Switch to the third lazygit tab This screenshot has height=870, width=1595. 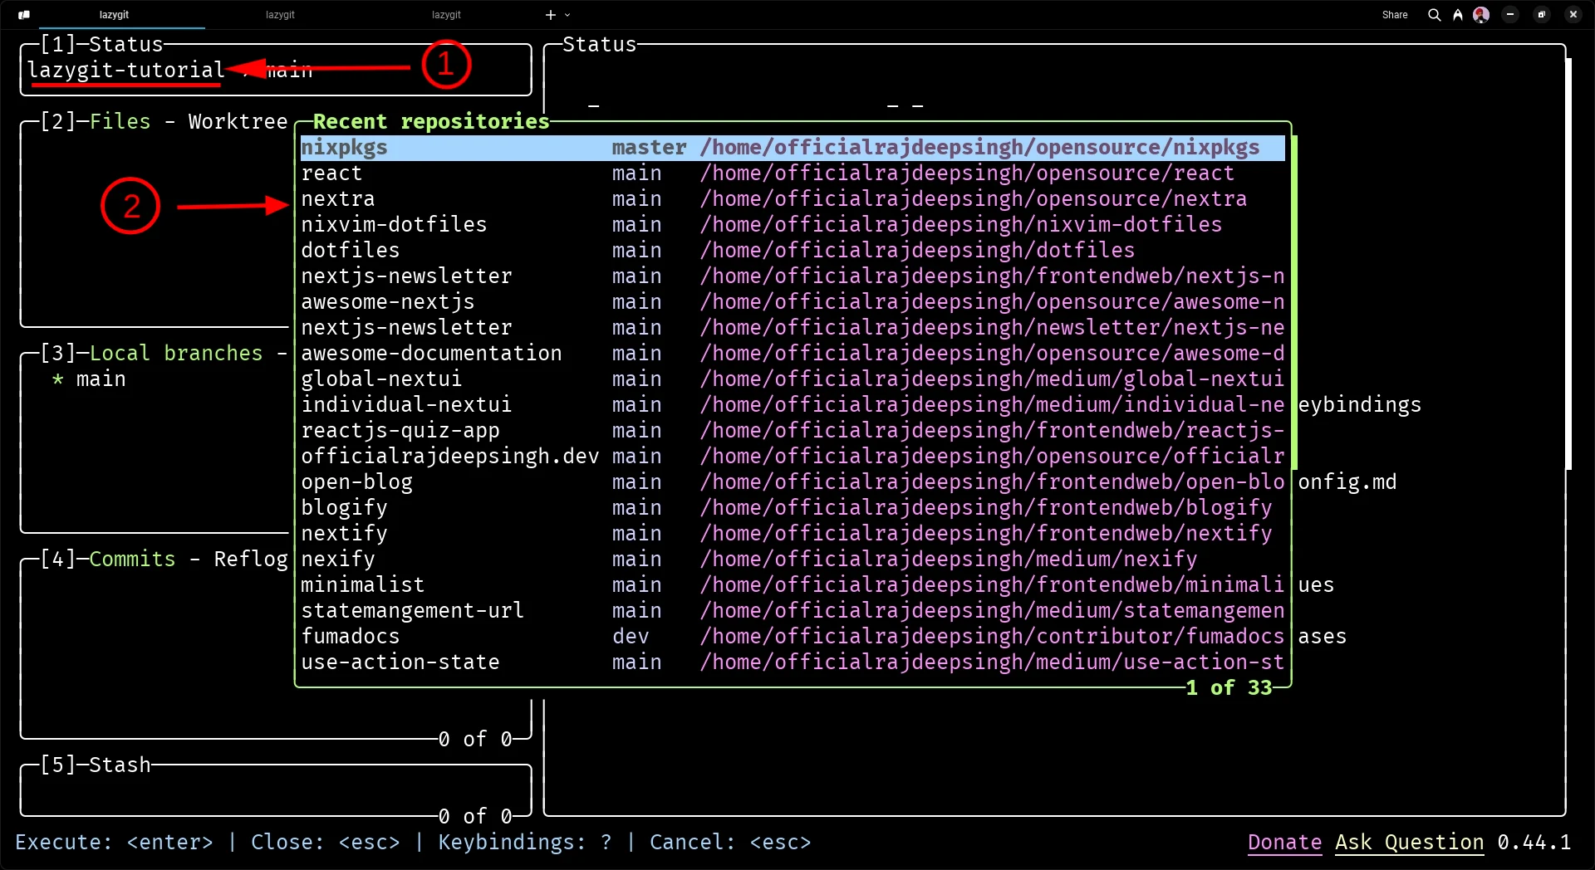[446, 14]
